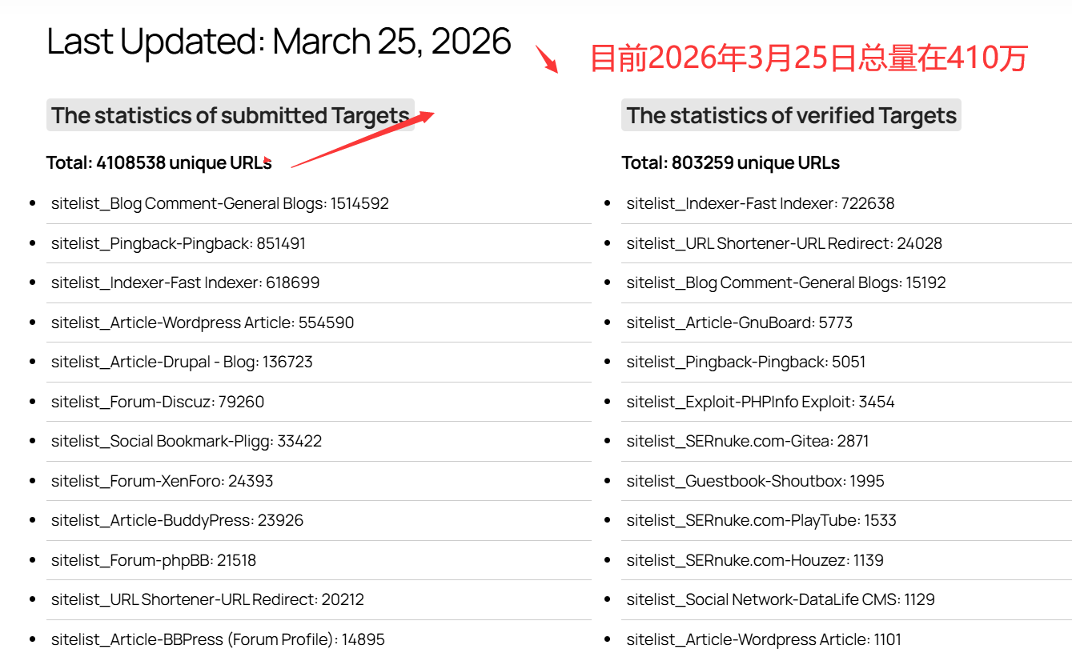
Task: Click the Article-Drupal - Blog 136723 item
Action: coord(182,362)
